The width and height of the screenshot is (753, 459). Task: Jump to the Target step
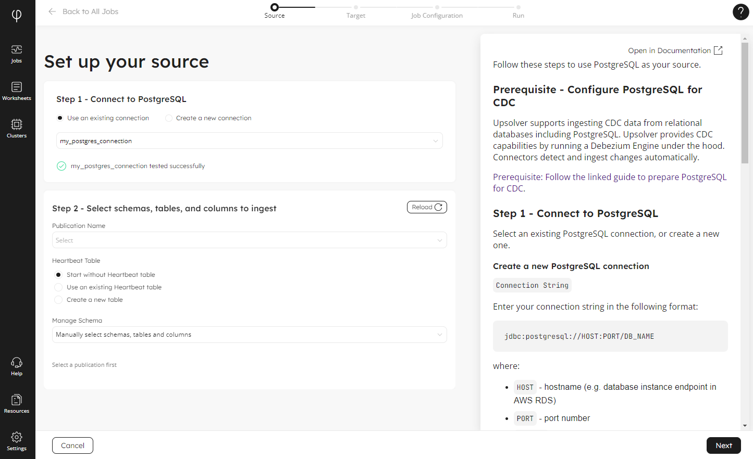click(356, 11)
